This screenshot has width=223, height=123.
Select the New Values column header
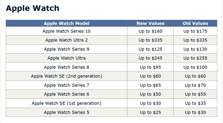tap(150, 23)
